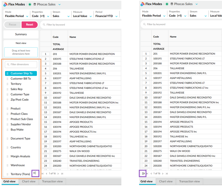
Task: Collapse the dimensions panel with the hide icon
Action: tap(35, 173)
